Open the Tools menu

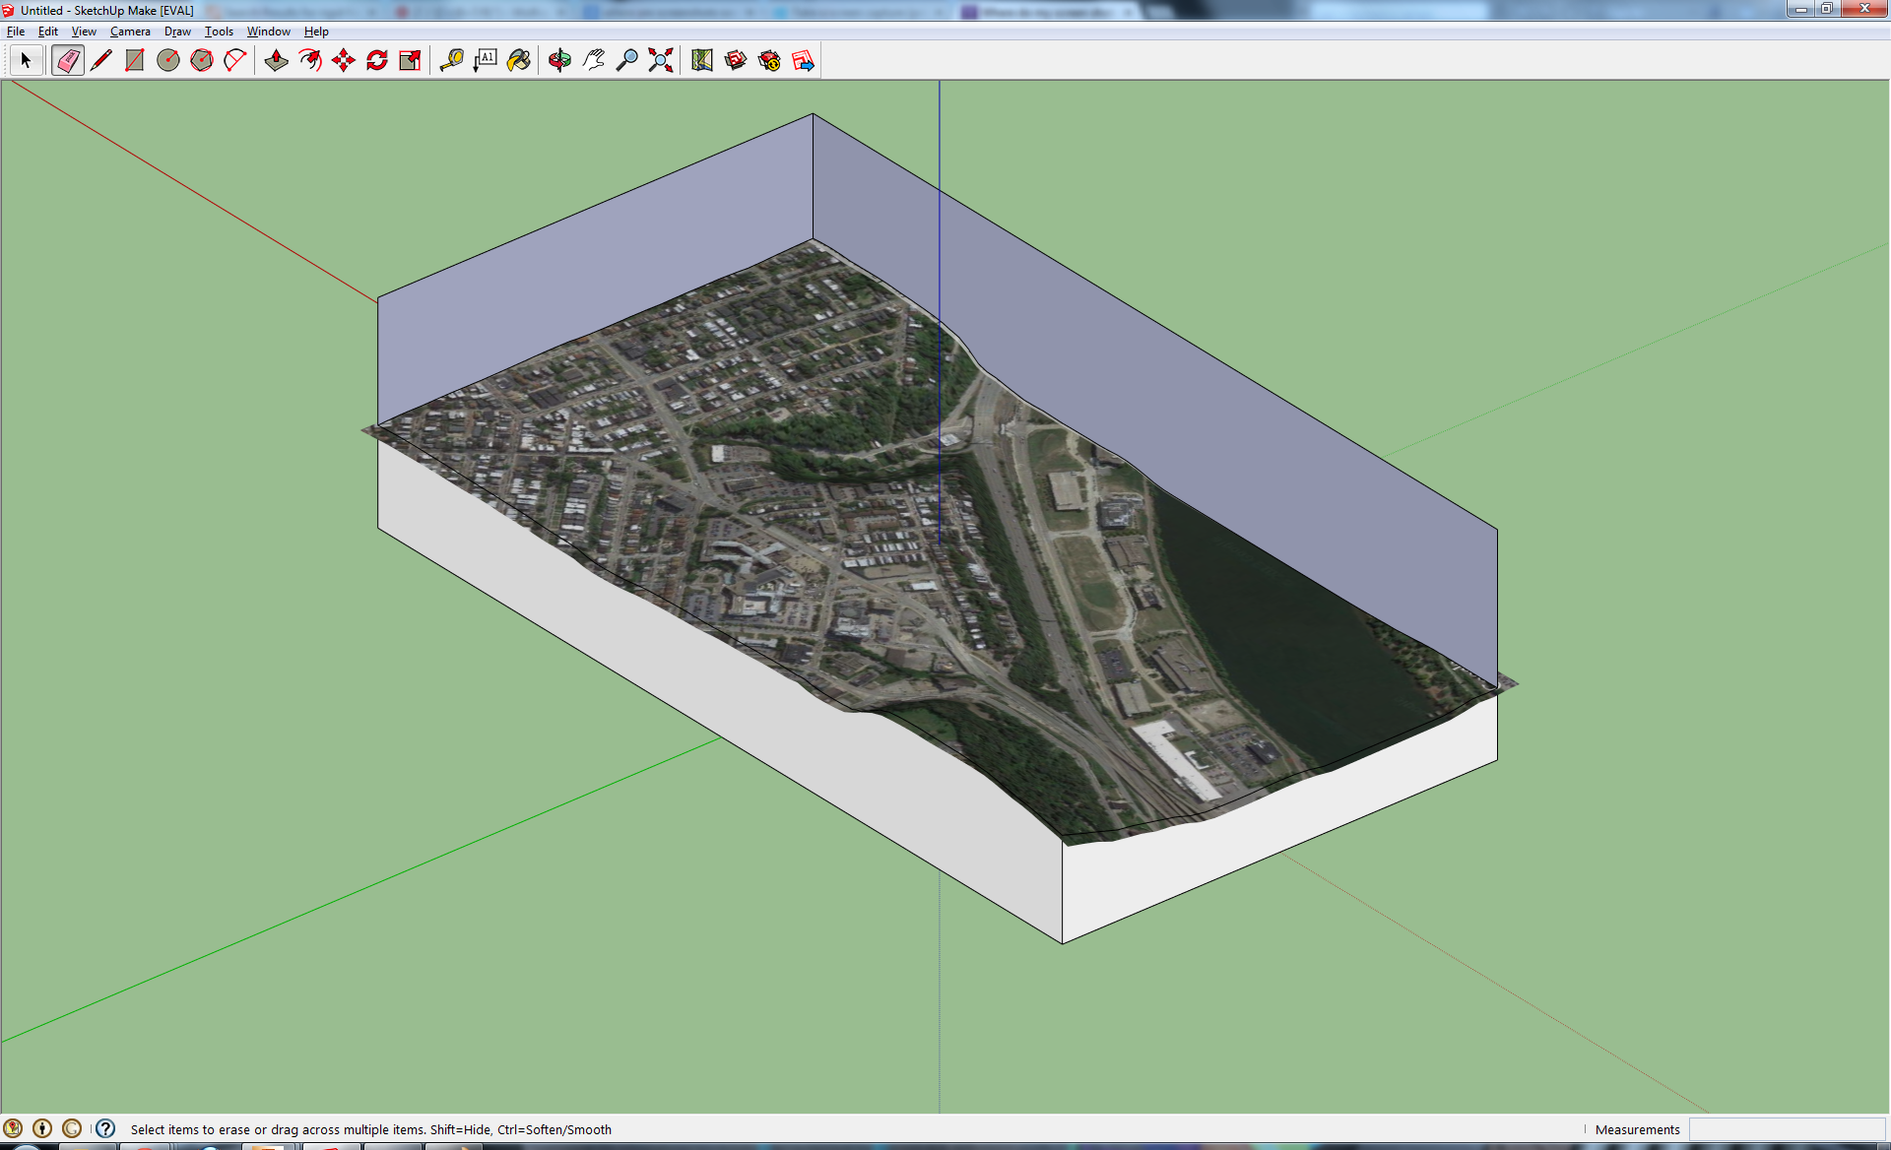pyautogui.click(x=219, y=32)
